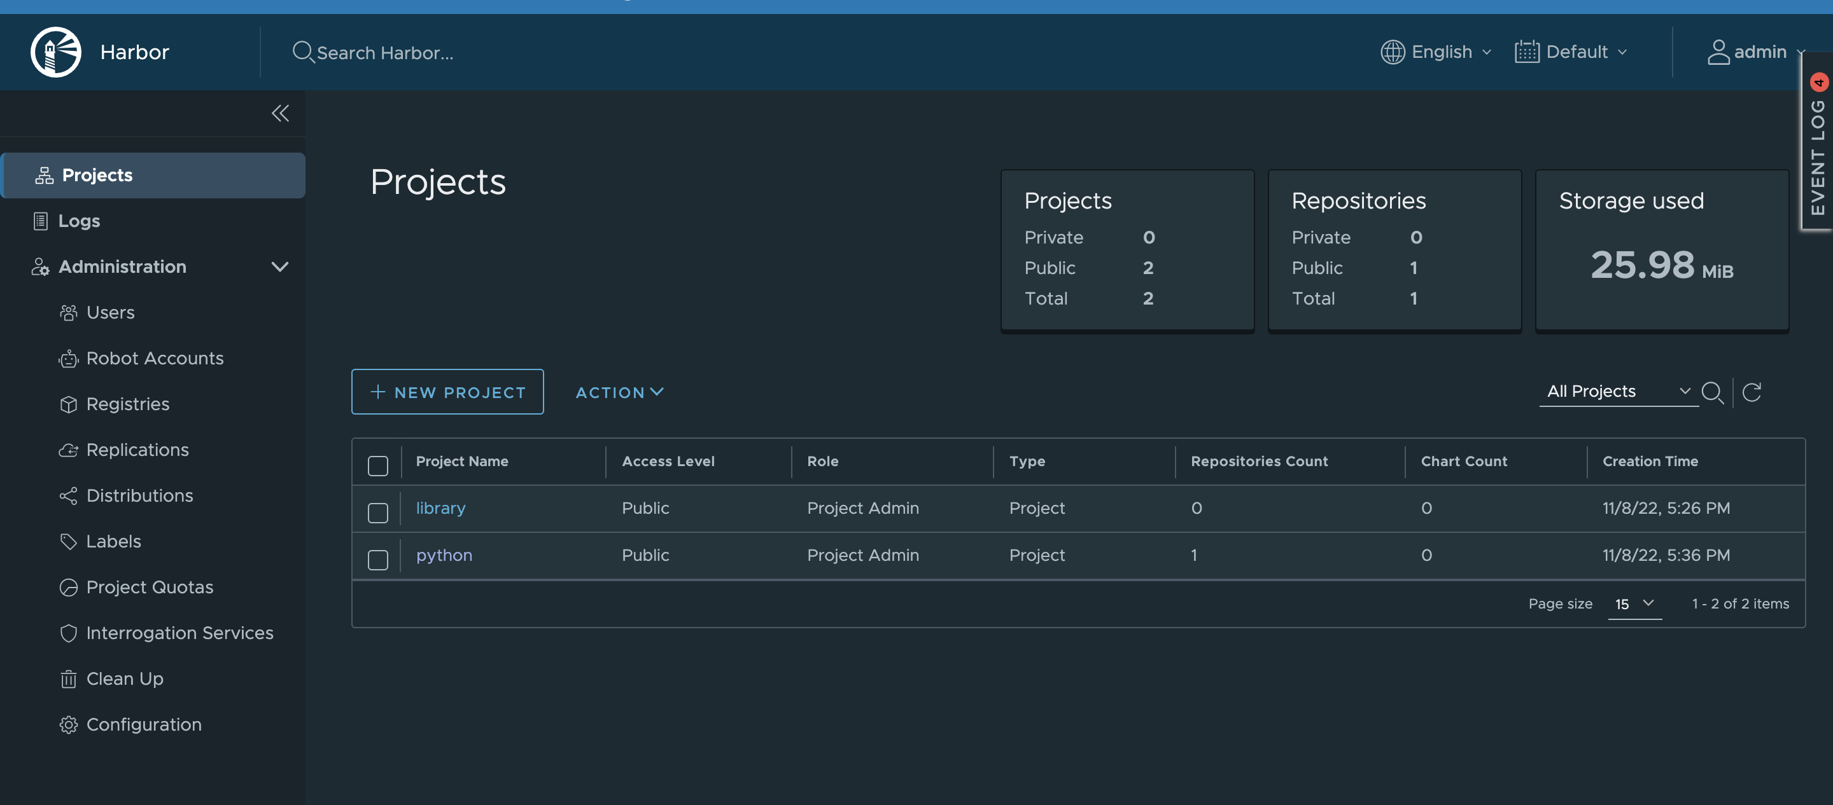
Task: Check the library project row checkbox
Action: click(x=378, y=513)
